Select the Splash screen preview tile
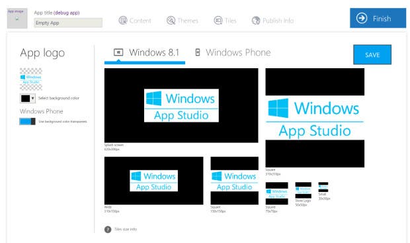The image size is (410, 243). tap(181, 105)
